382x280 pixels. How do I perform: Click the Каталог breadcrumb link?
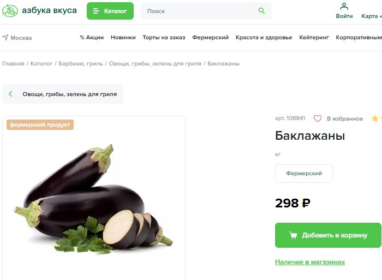pos(41,64)
